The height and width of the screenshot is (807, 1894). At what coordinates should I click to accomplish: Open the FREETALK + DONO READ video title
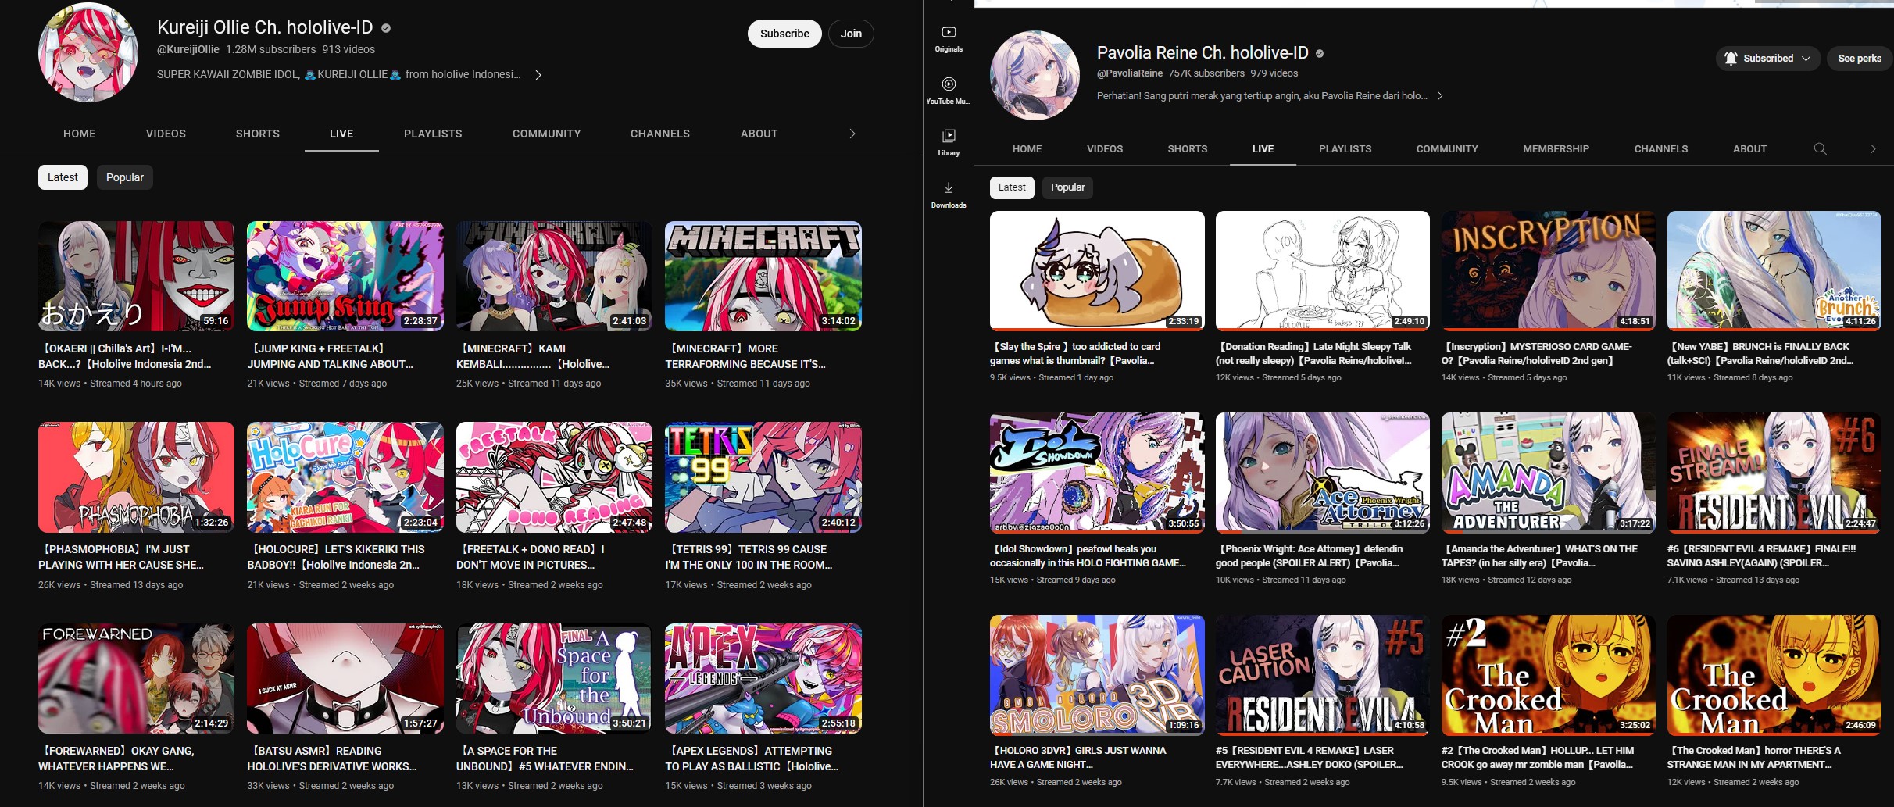pyautogui.click(x=531, y=557)
